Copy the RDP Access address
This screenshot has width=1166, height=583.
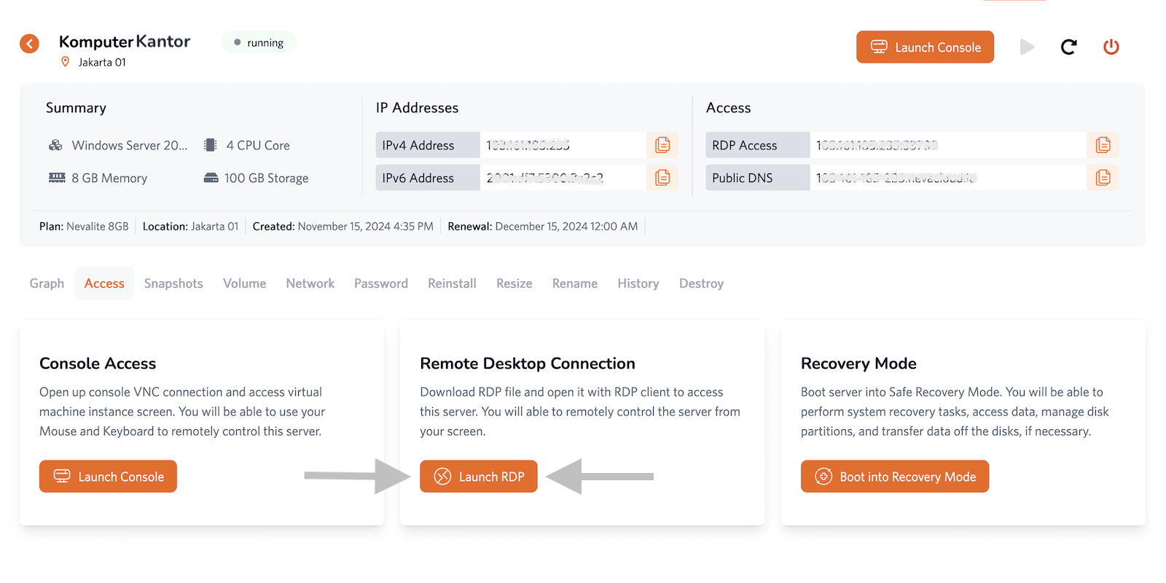[x=1103, y=145]
